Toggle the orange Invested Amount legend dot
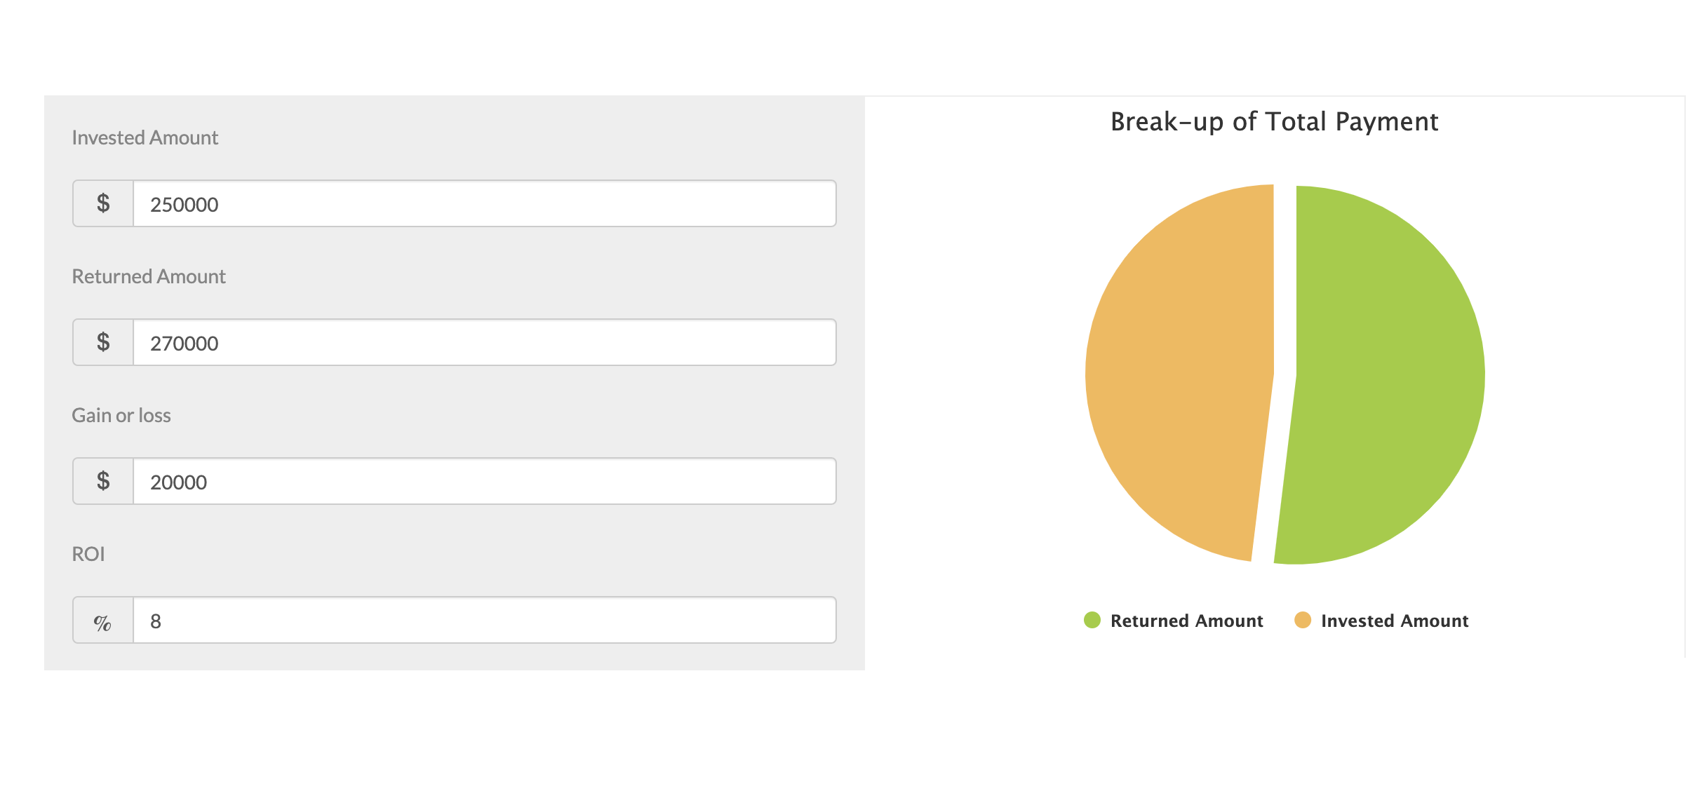The height and width of the screenshot is (798, 1697). pos(1302,621)
